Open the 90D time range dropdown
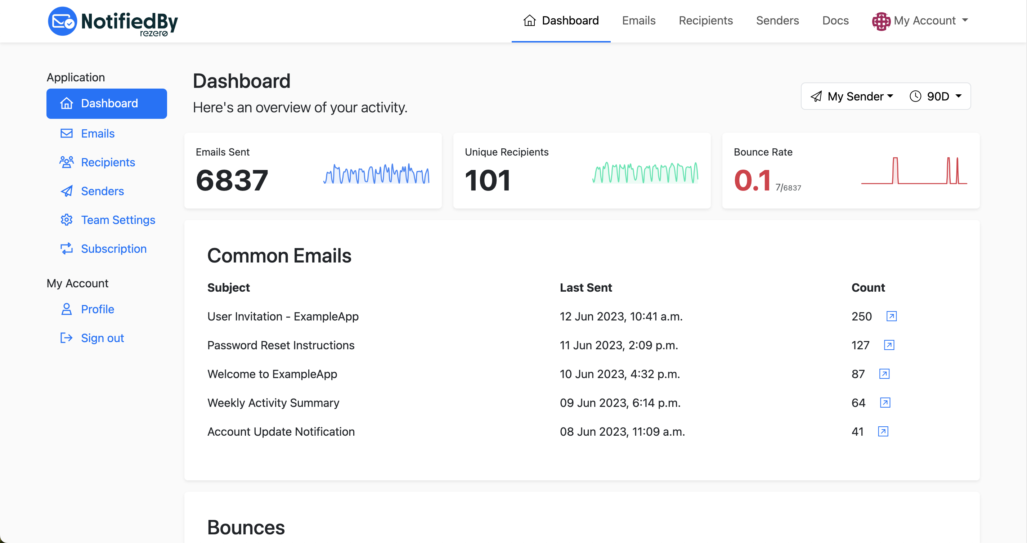Image resolution: width=1027 pixels, height=543 pixels. (936, 96)
